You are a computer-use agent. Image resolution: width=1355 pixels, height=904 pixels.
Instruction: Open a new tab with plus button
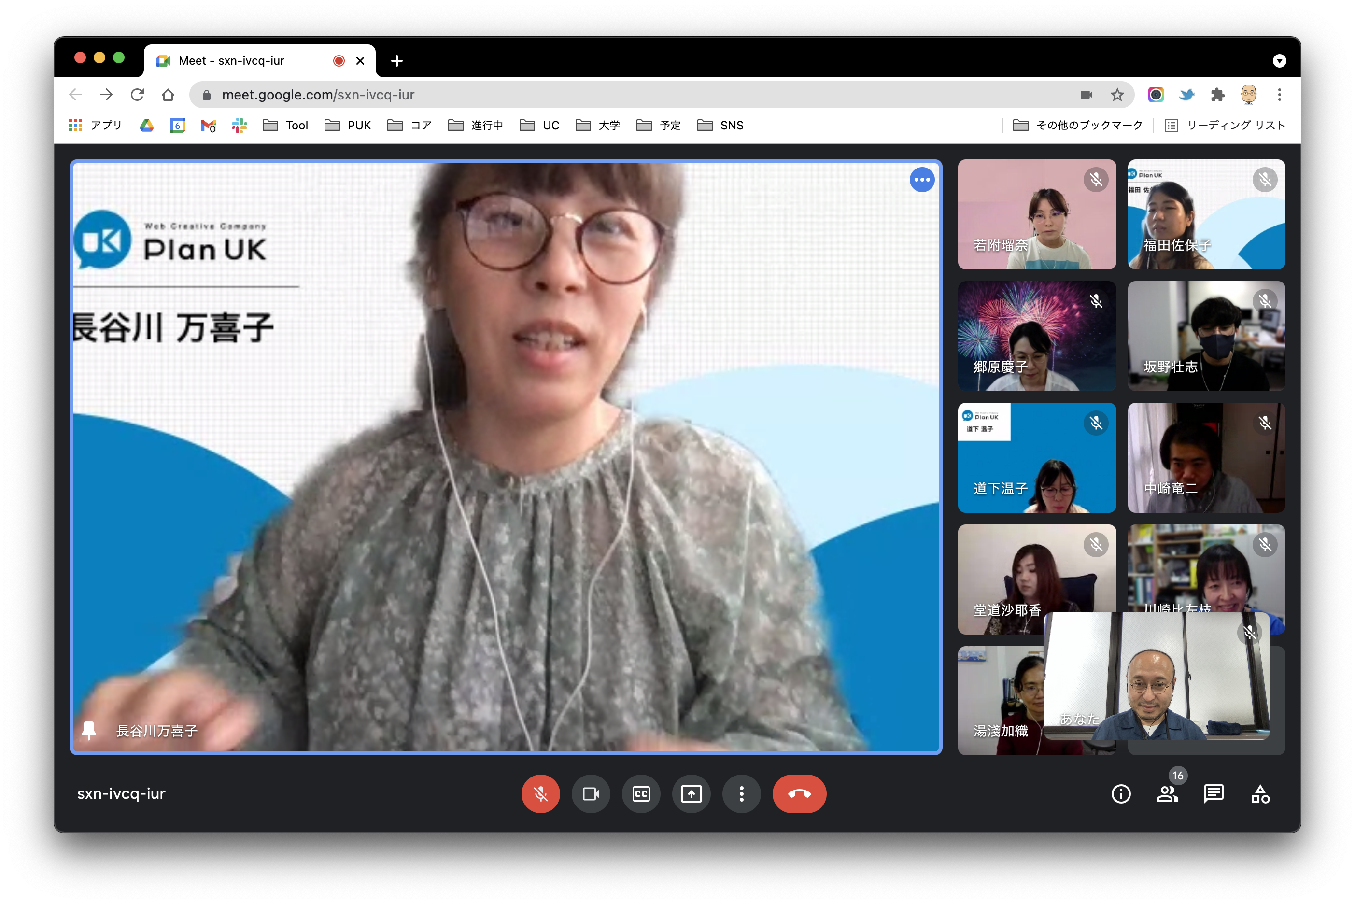pyautogui.click(x=396, y=60)
